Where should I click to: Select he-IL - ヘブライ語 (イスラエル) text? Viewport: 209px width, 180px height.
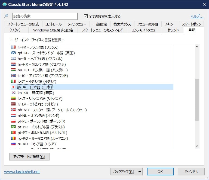click(x=40, y=59)
